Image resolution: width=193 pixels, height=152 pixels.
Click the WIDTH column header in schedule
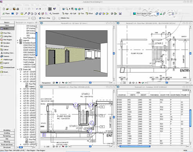pos(133,95)
